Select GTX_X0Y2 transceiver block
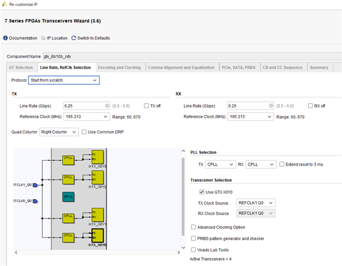 point(97,177)
